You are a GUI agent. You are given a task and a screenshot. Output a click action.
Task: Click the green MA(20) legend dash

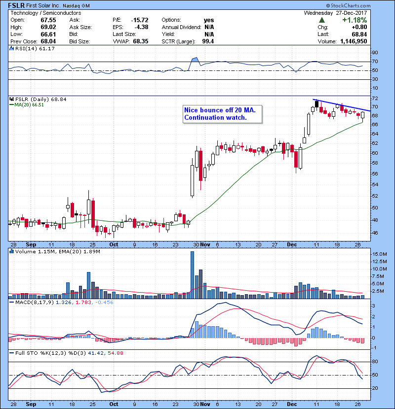click(x=11, y=105)
